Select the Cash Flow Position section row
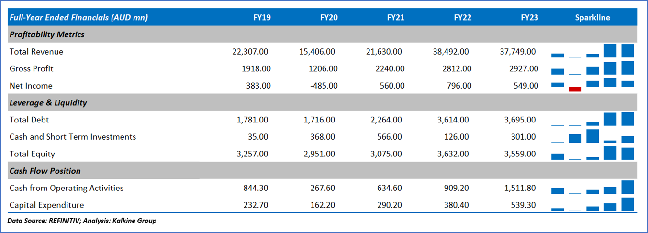648x233 pixels. click(x=45, y=171)
